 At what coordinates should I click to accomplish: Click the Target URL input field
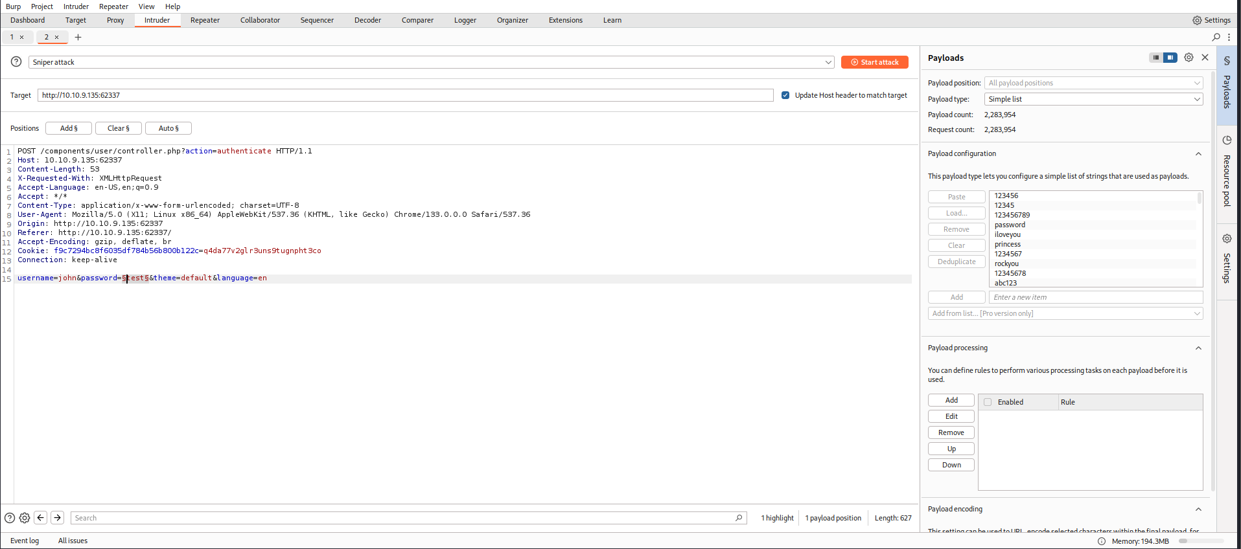406,95
